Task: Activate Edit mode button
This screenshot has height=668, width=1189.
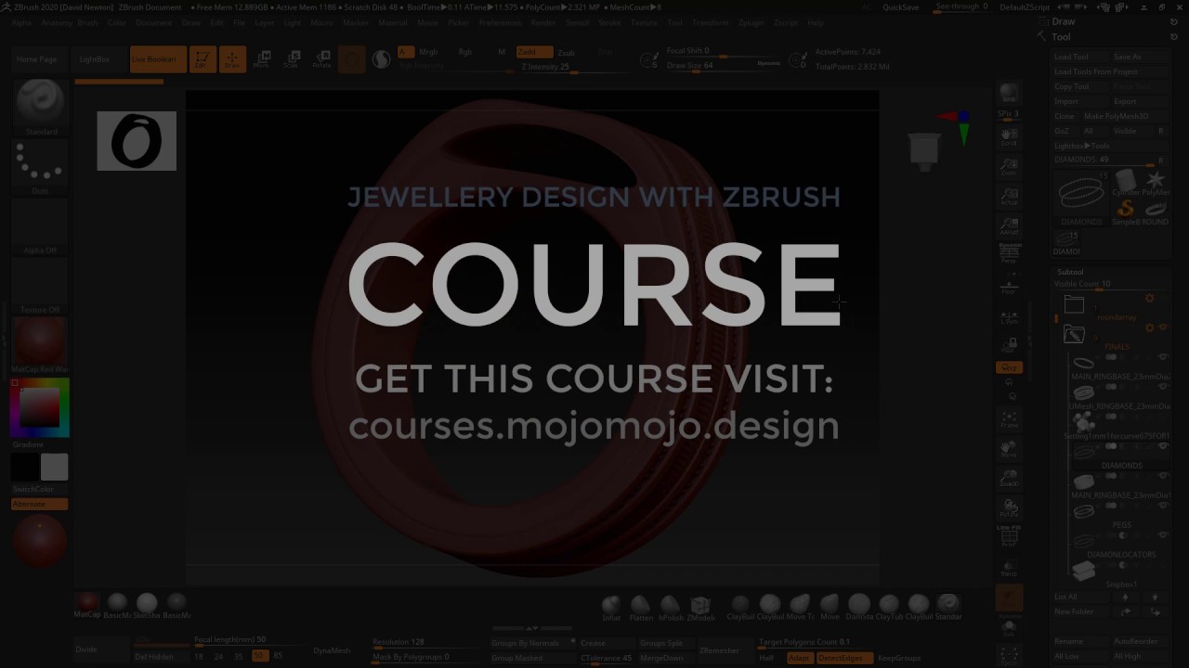Action: [x=202, y=59]
